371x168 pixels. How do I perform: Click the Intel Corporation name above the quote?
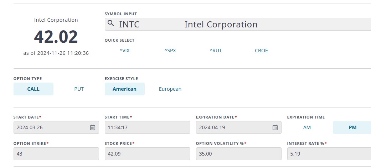(56, 20)
